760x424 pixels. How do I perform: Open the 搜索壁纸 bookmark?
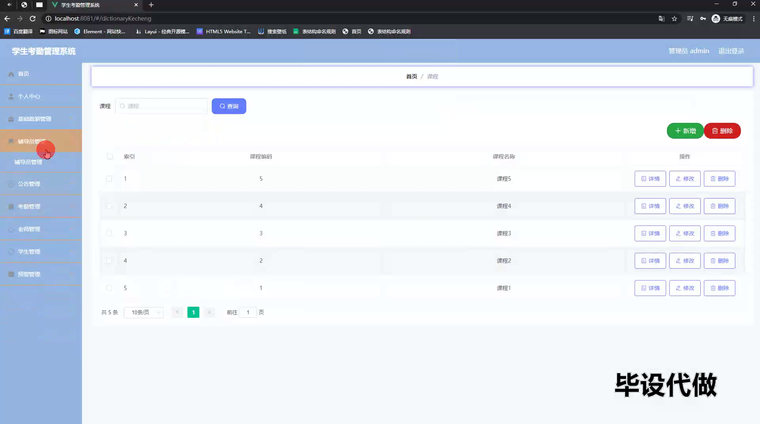click(x=272, y=32)
